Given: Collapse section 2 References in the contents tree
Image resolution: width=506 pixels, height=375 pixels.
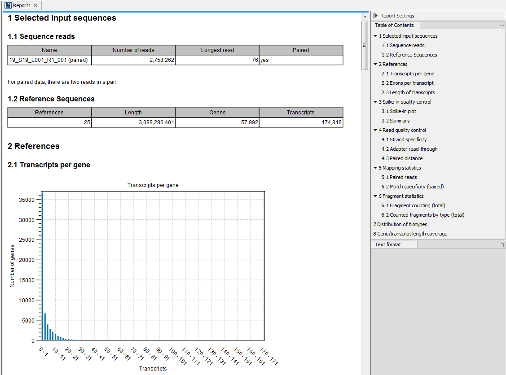Looking at the screenshot, I should point(375,64).
